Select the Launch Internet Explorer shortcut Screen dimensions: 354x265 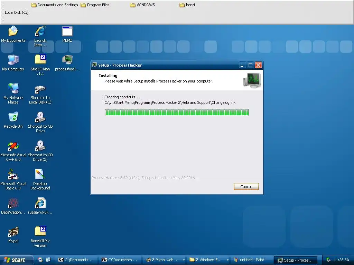pos(40,36)
